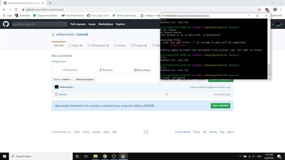Screen dimensions: 285x160
Task: Click the red browser extension icon
Action: (x=267, y=10)
